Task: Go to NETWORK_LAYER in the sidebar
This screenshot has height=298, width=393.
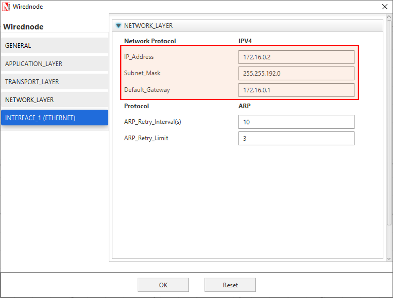Action: 54,100
